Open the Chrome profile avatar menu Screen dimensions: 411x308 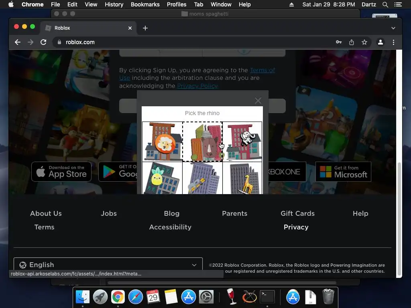(380, 42)
